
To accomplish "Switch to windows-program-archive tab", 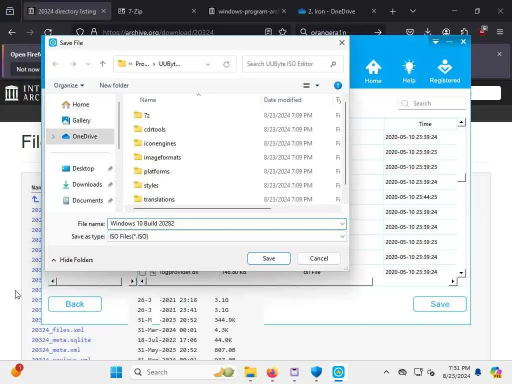I will click(247, 11).
